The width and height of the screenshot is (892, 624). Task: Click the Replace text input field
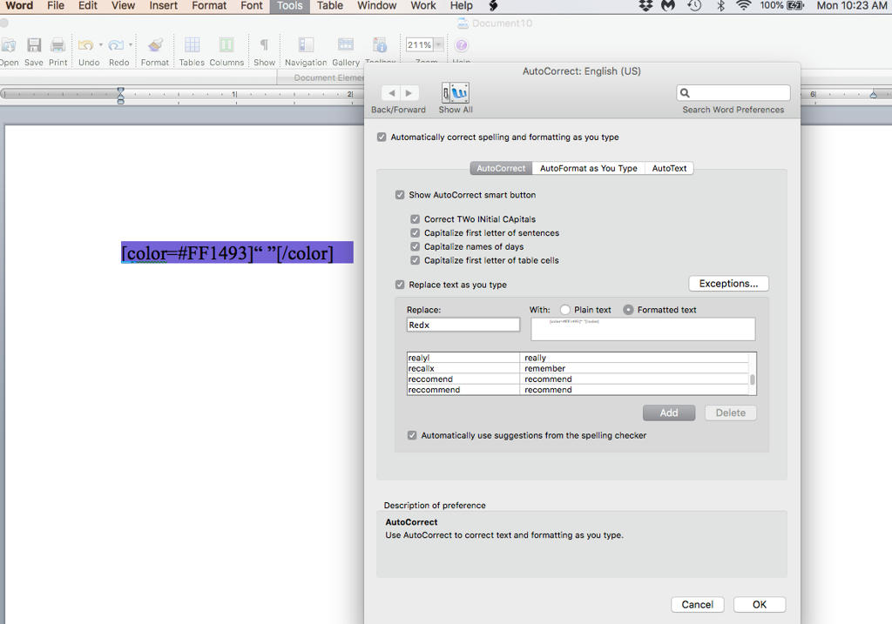tap(463, 325)
